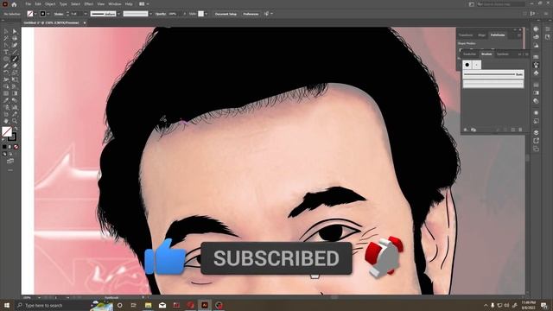Open the Layers panel from dock

(x=536, y=132)
